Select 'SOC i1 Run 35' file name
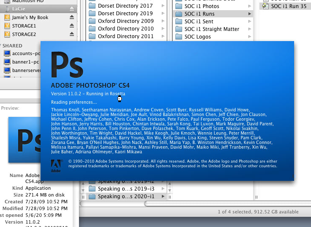 coord(289,6)
